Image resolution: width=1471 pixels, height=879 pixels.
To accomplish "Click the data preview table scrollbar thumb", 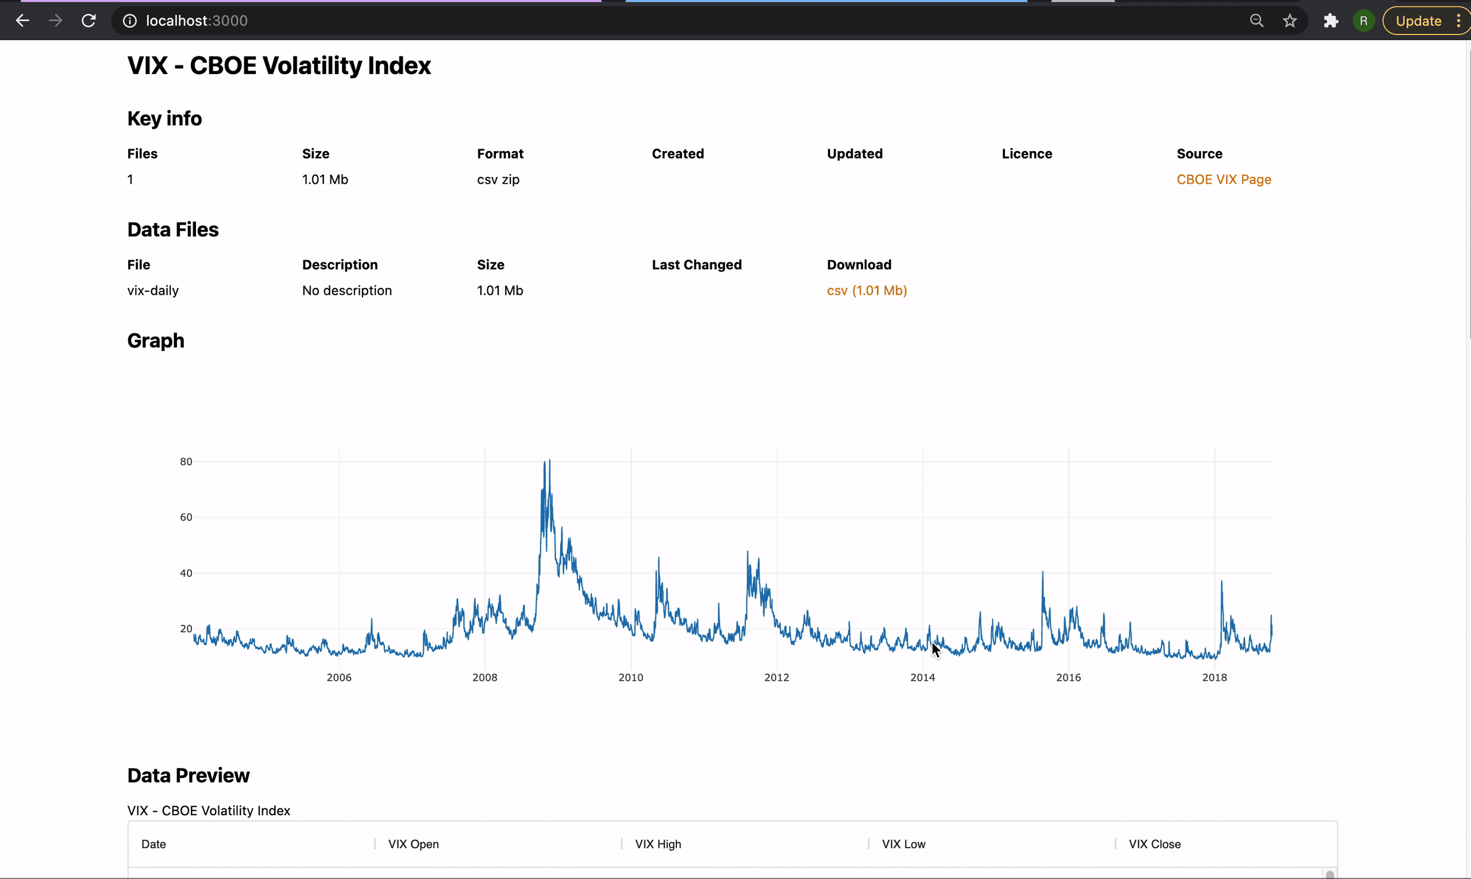I will pyautogui.click(x=1330, y=874).
